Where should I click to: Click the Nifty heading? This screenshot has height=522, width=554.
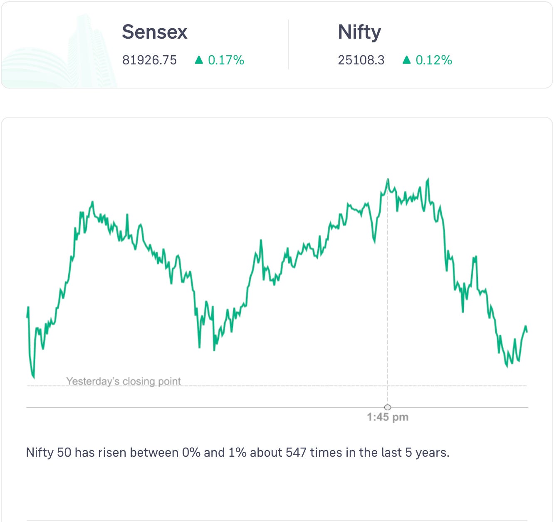(359, 32)
